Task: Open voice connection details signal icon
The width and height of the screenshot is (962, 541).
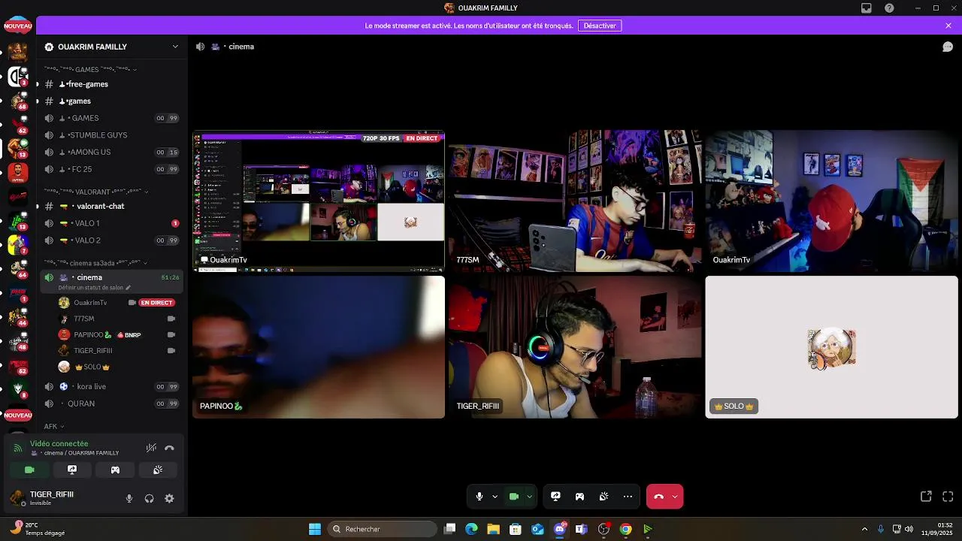Action: click(x=18, y=448)
